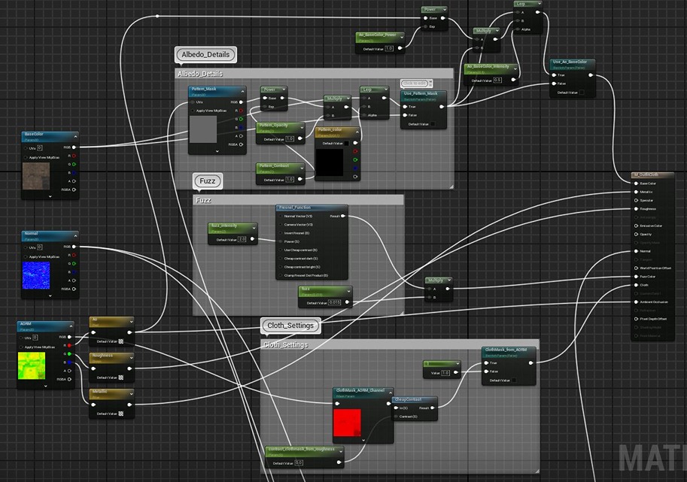
Task: Click the Base Color input pin on material output
Action: point(636,183)
